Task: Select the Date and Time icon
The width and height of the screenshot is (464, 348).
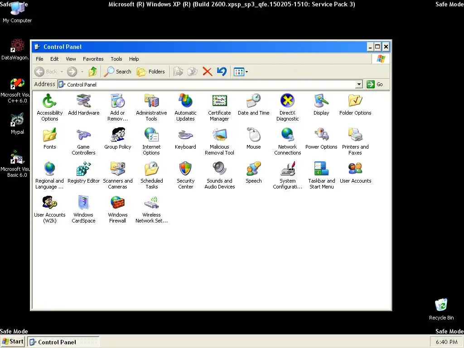Action: 254,101
